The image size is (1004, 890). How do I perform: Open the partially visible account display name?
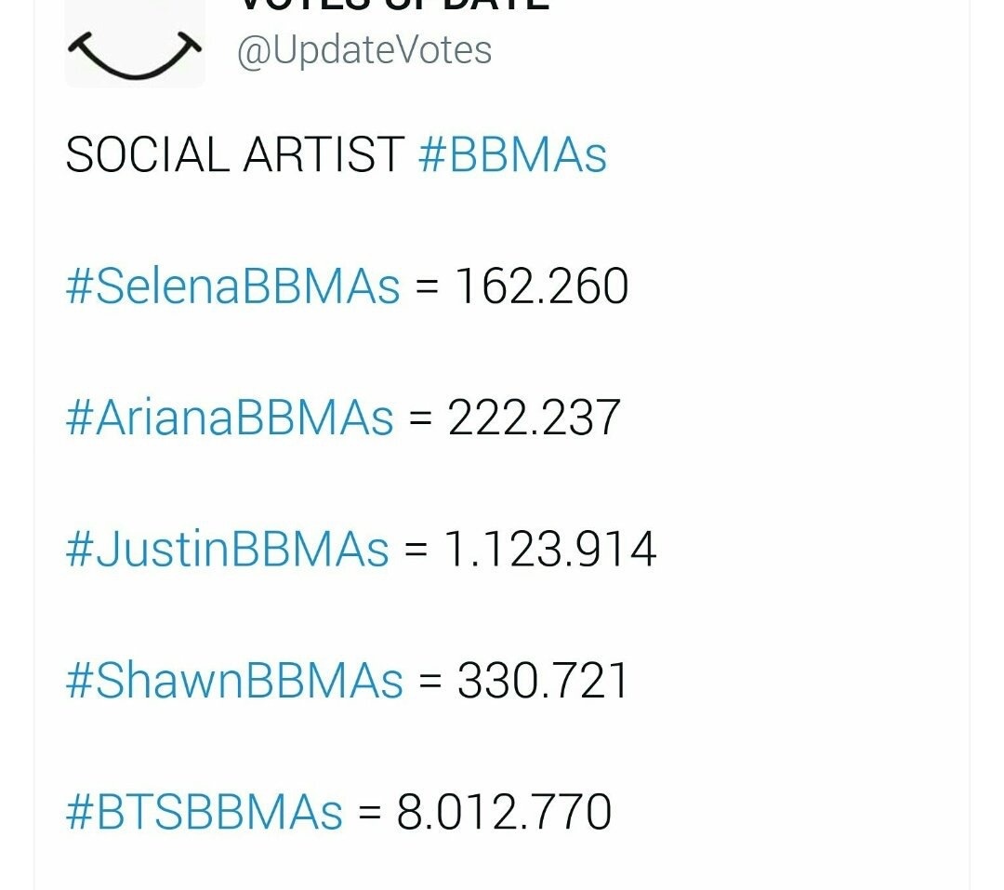394,5
